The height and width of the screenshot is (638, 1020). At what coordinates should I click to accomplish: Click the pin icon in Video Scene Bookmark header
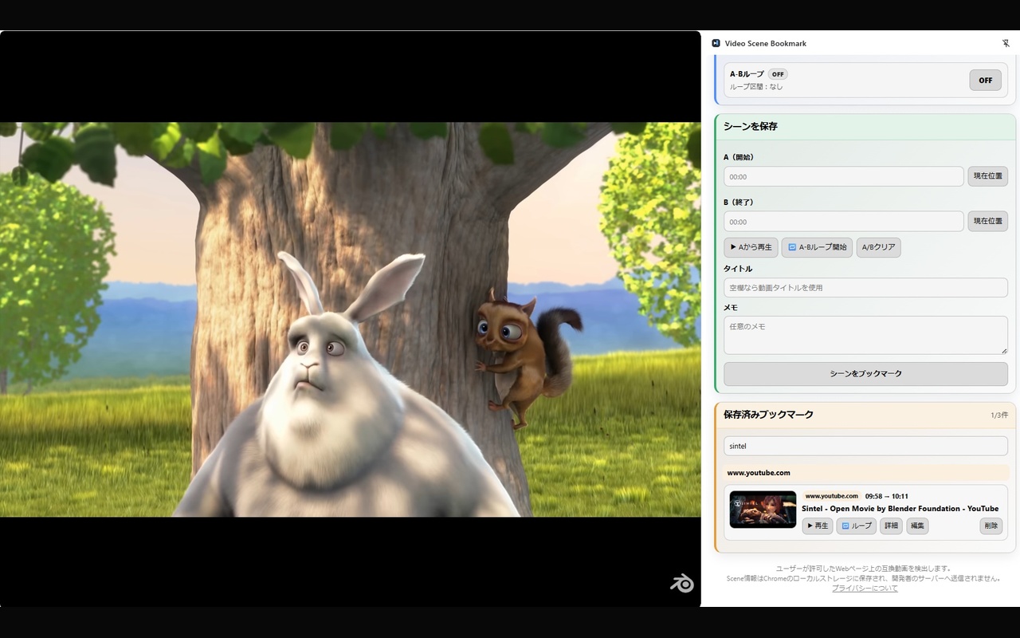(x=1006, y=43)
